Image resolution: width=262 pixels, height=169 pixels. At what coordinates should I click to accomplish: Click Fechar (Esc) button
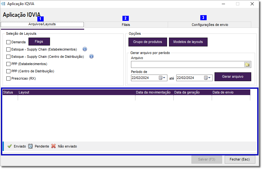pyautogui.click(x=240, y=159)
